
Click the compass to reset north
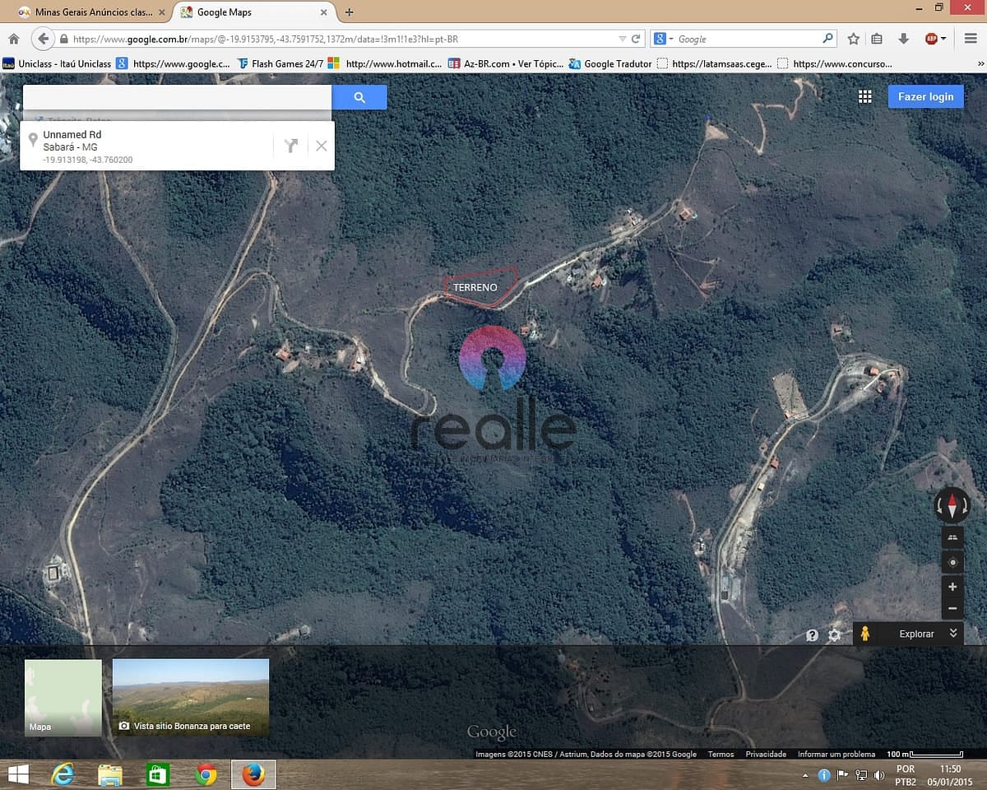pyautogui.click(x=952, y=505)
